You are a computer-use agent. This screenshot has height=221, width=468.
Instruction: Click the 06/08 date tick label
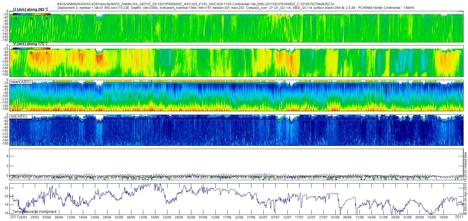[x=347, y=217]
